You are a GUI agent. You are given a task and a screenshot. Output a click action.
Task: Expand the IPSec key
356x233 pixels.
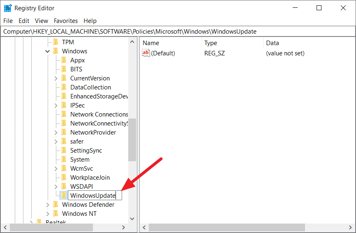(x=56, y=105)
